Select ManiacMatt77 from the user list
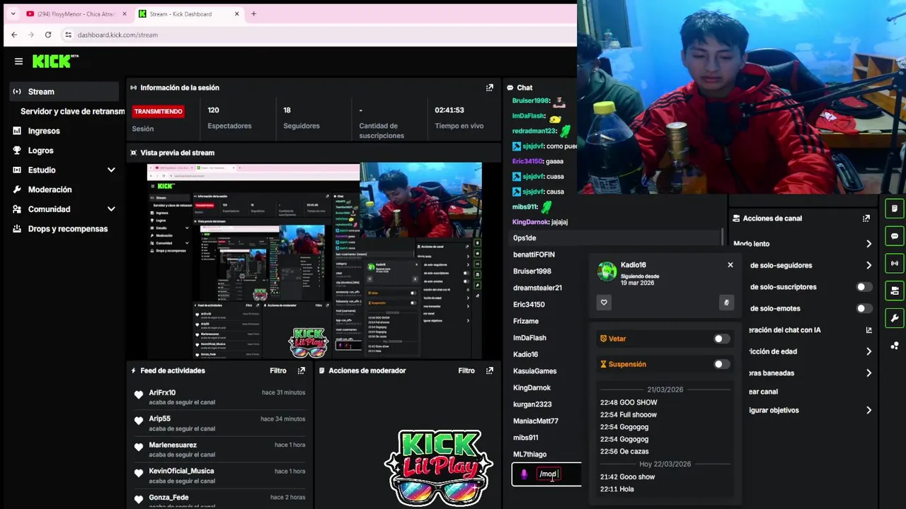906x509 pixels. [536, 421]
